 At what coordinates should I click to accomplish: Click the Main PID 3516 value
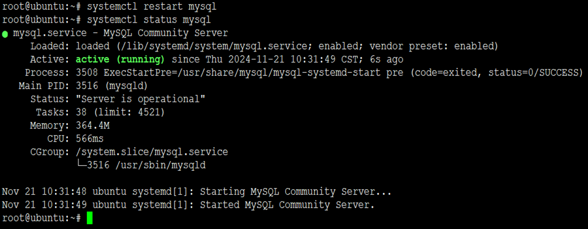pyautogui.click(x=112, y=86)
